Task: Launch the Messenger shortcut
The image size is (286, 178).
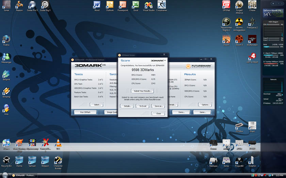Action: click(x=6, y=58)
